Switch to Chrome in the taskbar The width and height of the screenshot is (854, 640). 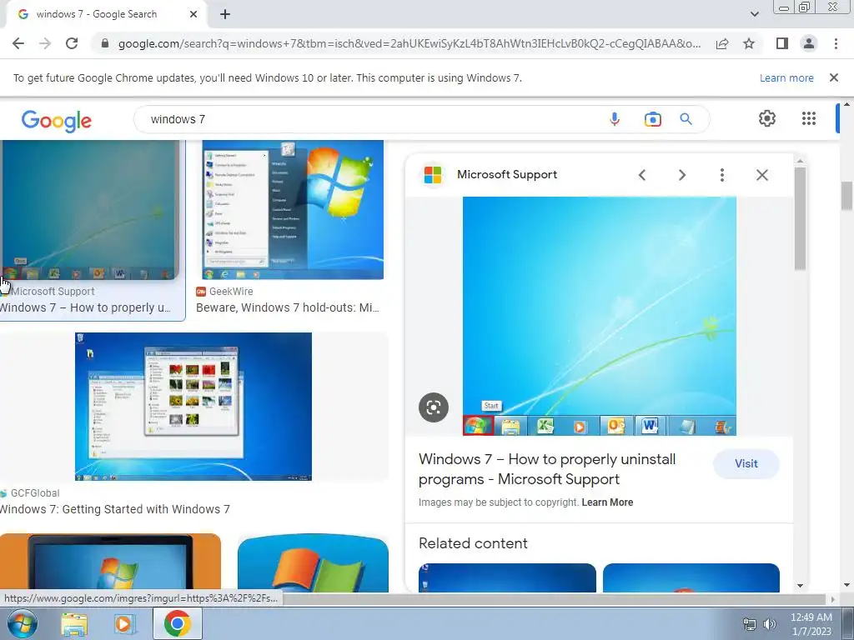[177, 623]
